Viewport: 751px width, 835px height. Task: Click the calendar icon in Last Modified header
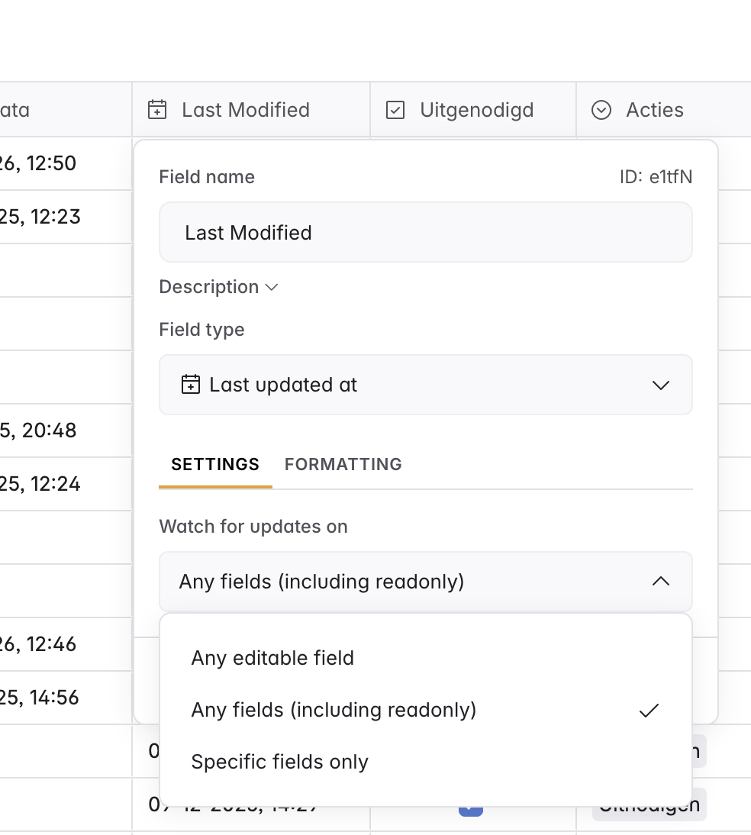point(156,110)
